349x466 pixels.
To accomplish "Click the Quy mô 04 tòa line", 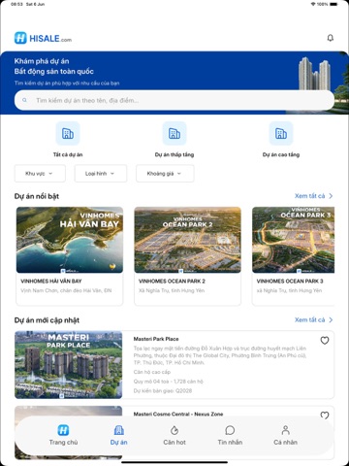I will 169,382.
